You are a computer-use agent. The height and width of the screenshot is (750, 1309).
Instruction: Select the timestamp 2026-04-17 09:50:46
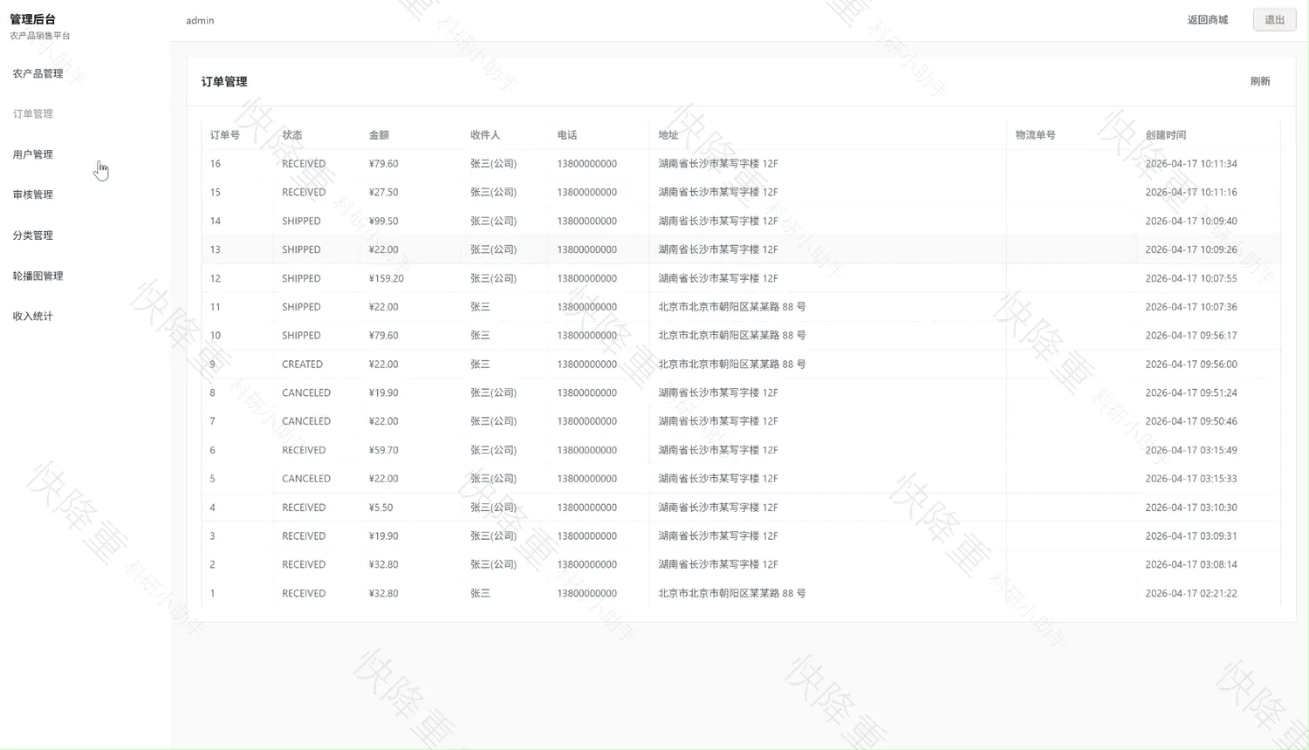[x=1191, y=421]
